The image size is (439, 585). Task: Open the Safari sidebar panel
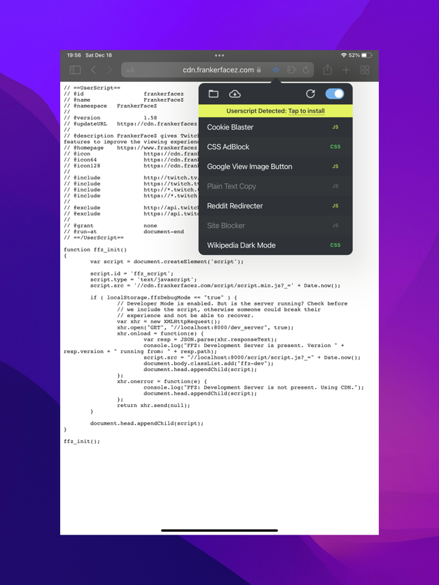pos(75,70)
